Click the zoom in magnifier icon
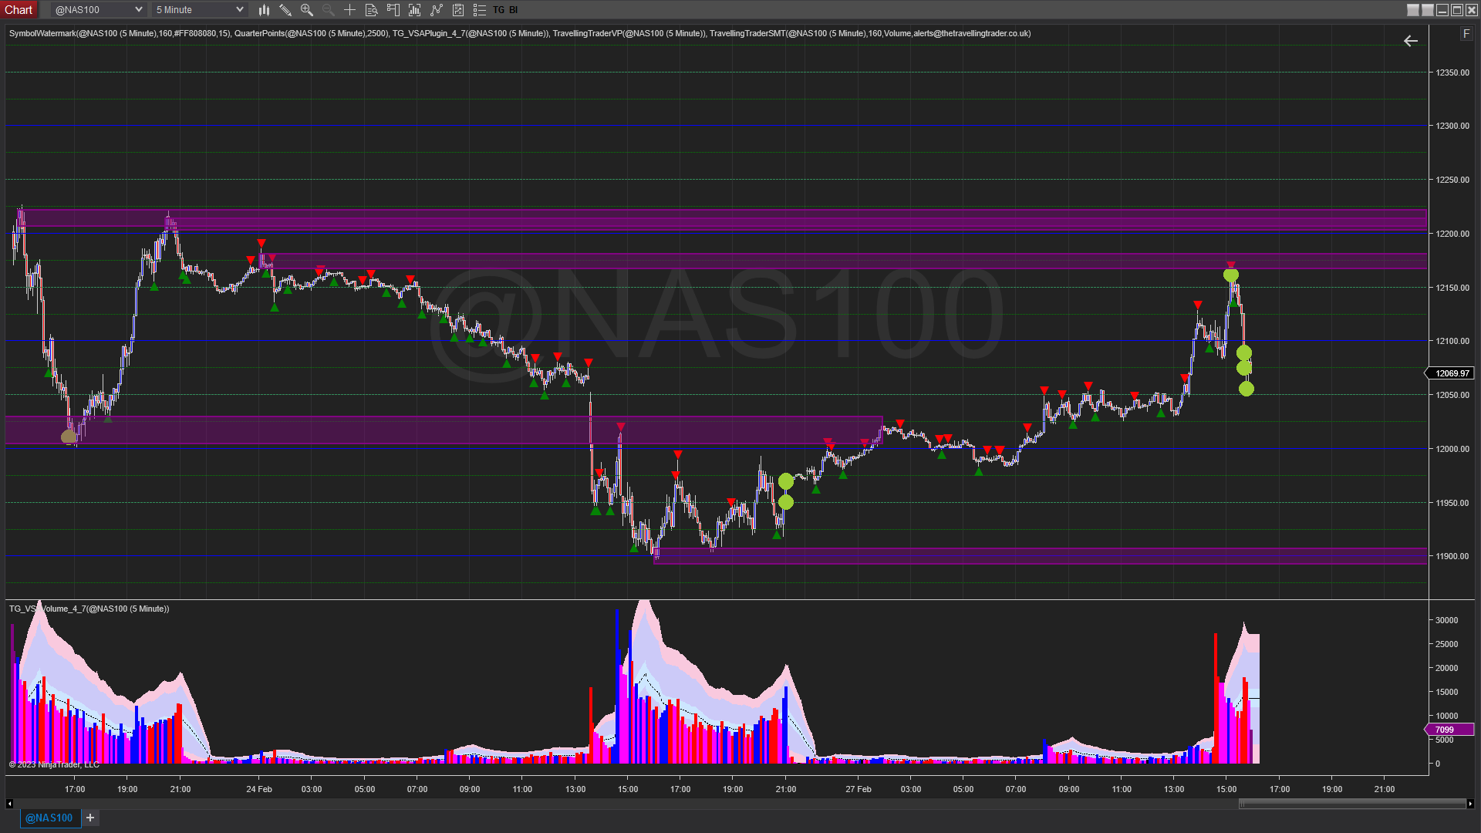The image size is (1481, 833). (307, 10)
